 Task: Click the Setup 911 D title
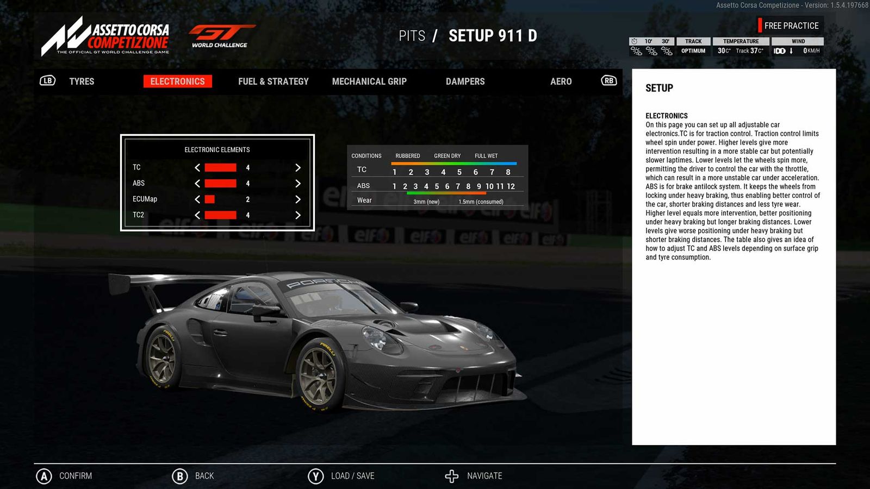[493, 36]
